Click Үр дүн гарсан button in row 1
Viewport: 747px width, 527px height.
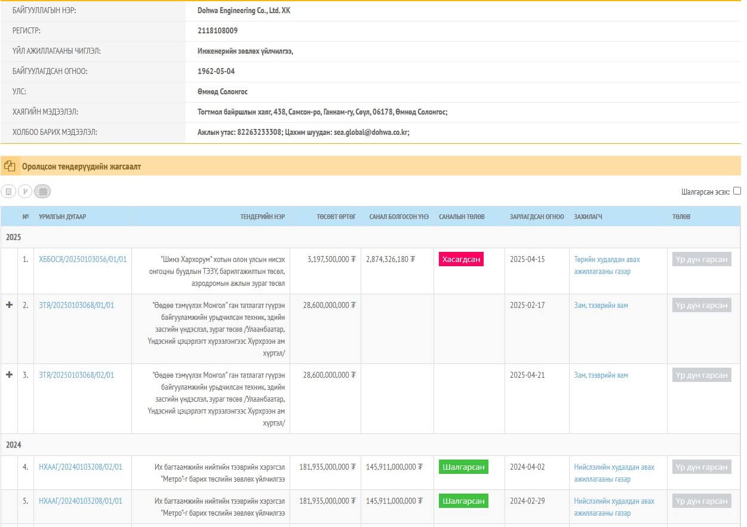pos(701,260)
